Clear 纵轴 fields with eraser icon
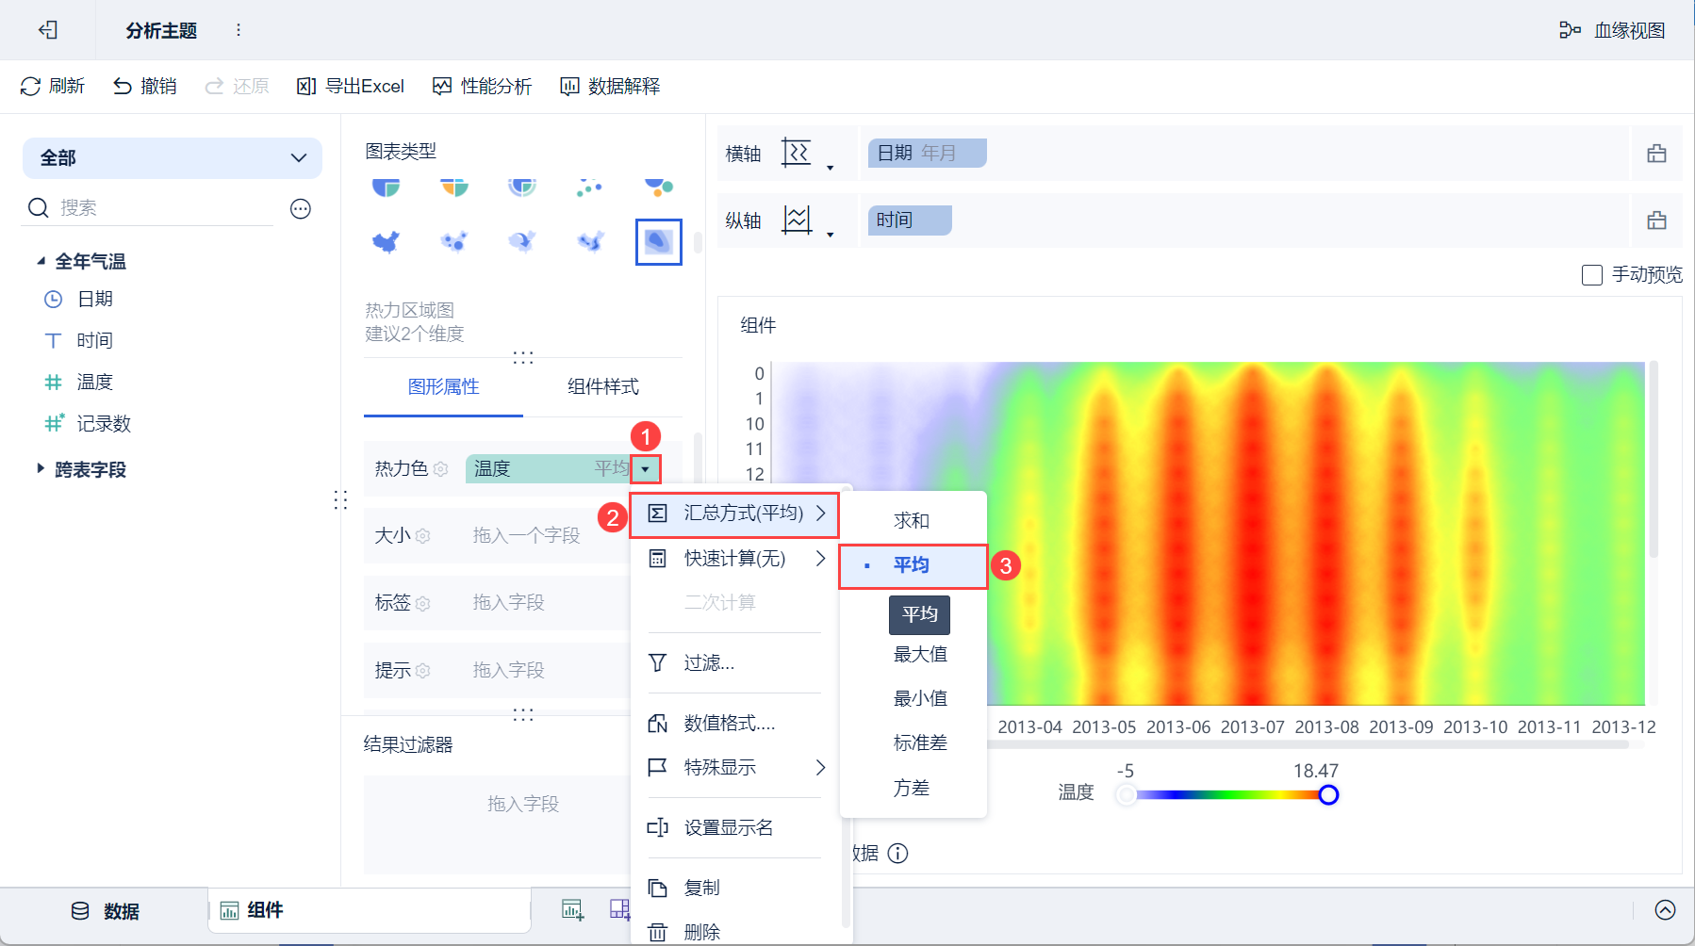1695x946 pixels. 1656,220
